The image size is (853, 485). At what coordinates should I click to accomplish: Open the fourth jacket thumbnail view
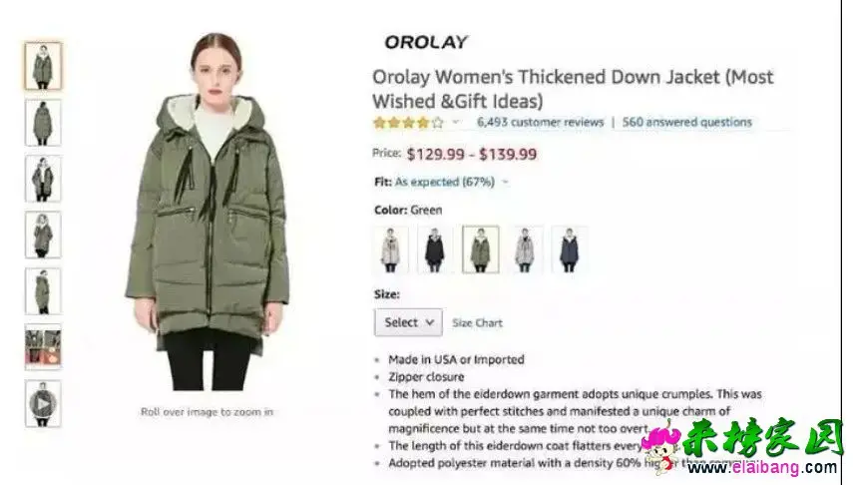point(43,235)
